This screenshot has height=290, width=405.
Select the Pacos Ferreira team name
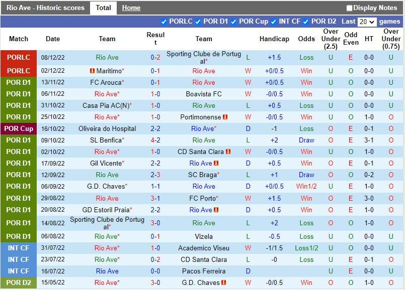[x=204, y=271]
